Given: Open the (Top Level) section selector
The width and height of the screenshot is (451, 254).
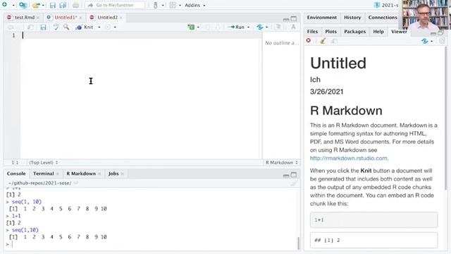Looking at the screenshot, I should tap(44, 162).
